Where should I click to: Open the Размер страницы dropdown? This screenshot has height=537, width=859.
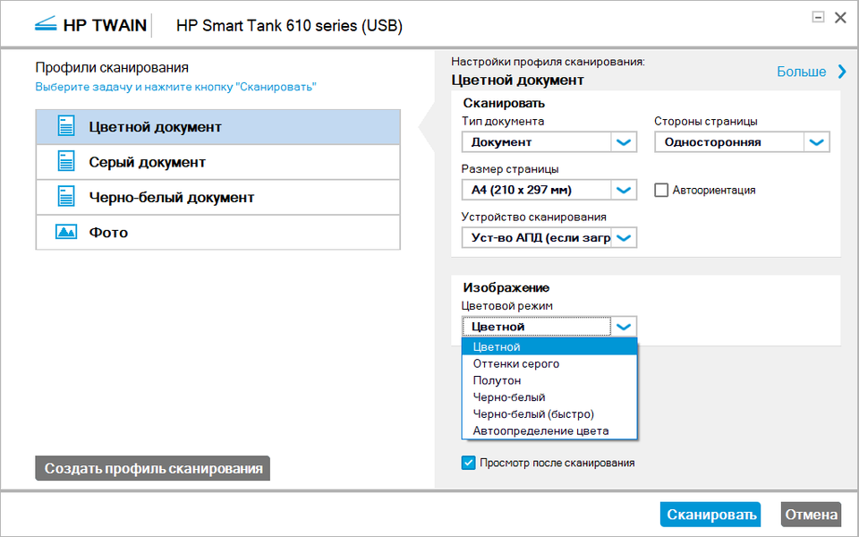[625, 190]
